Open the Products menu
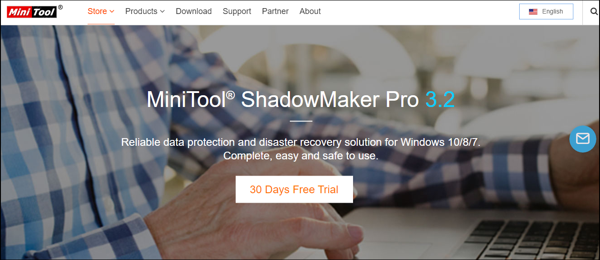The height and width of the screenshot is (260, 600). [145, 11]
